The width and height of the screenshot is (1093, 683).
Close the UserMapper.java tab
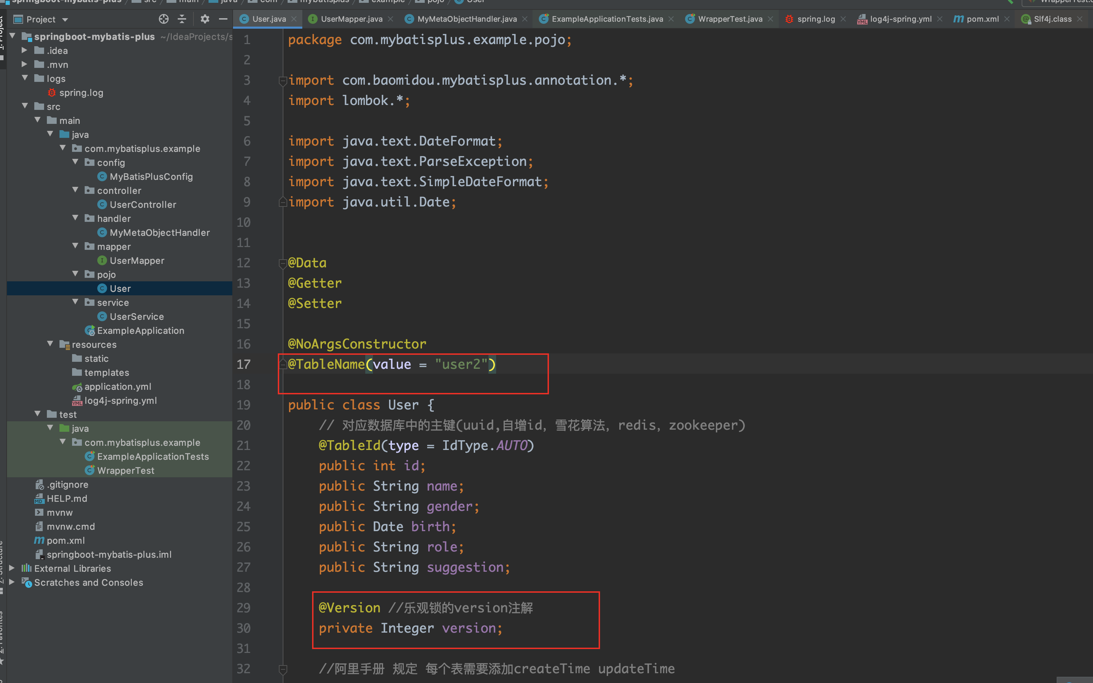point(391,19)
